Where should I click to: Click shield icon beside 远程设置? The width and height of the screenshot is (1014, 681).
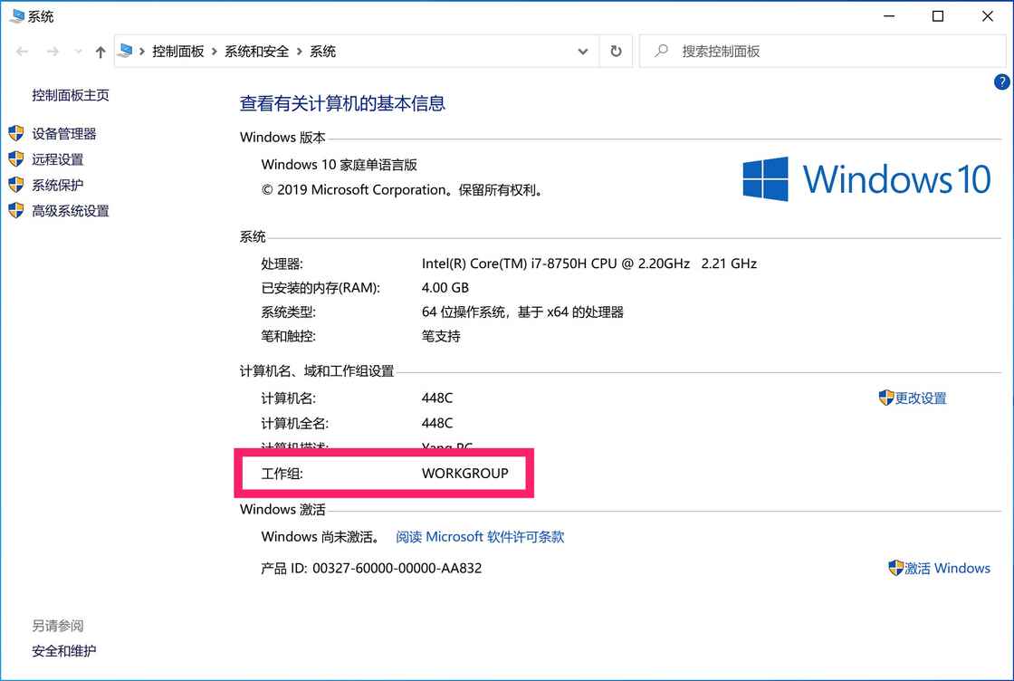click(16, 158)
